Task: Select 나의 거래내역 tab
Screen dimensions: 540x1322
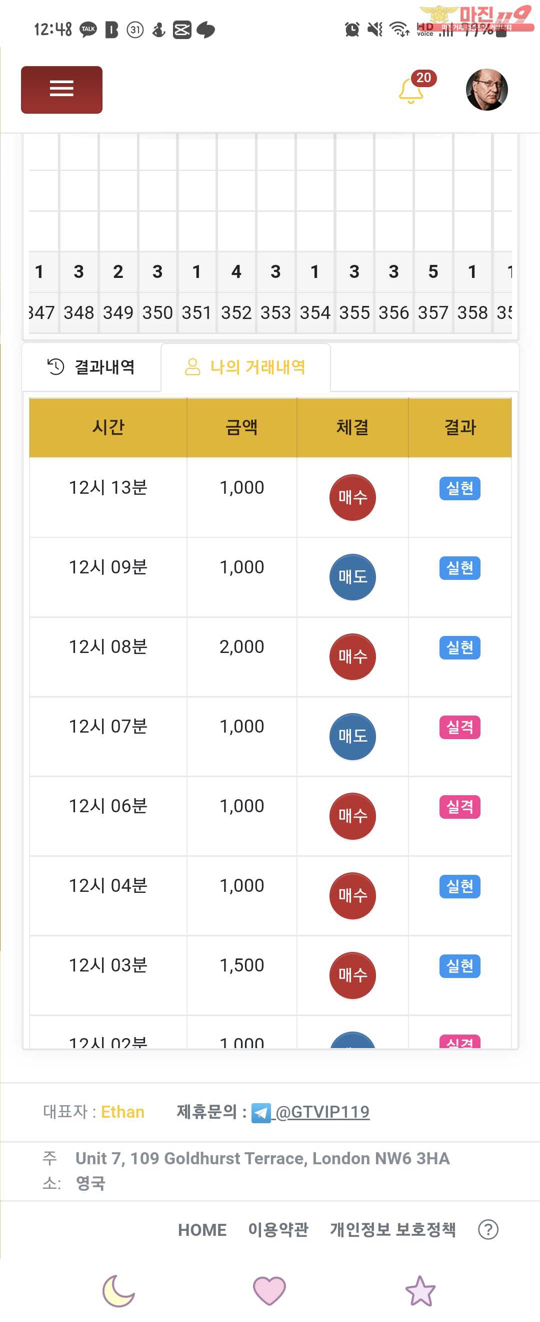Action: coord(246,367)
